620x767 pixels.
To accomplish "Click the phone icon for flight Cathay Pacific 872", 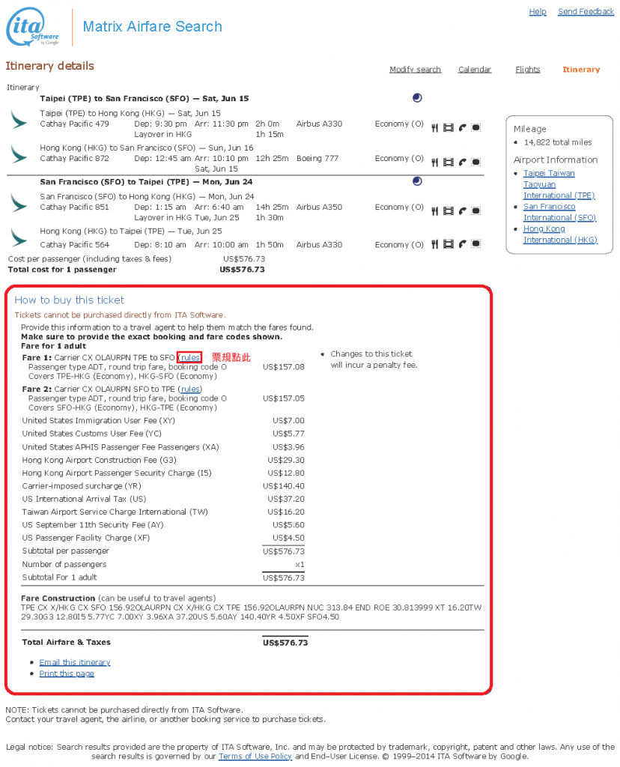I will click(x=462, y=162).
